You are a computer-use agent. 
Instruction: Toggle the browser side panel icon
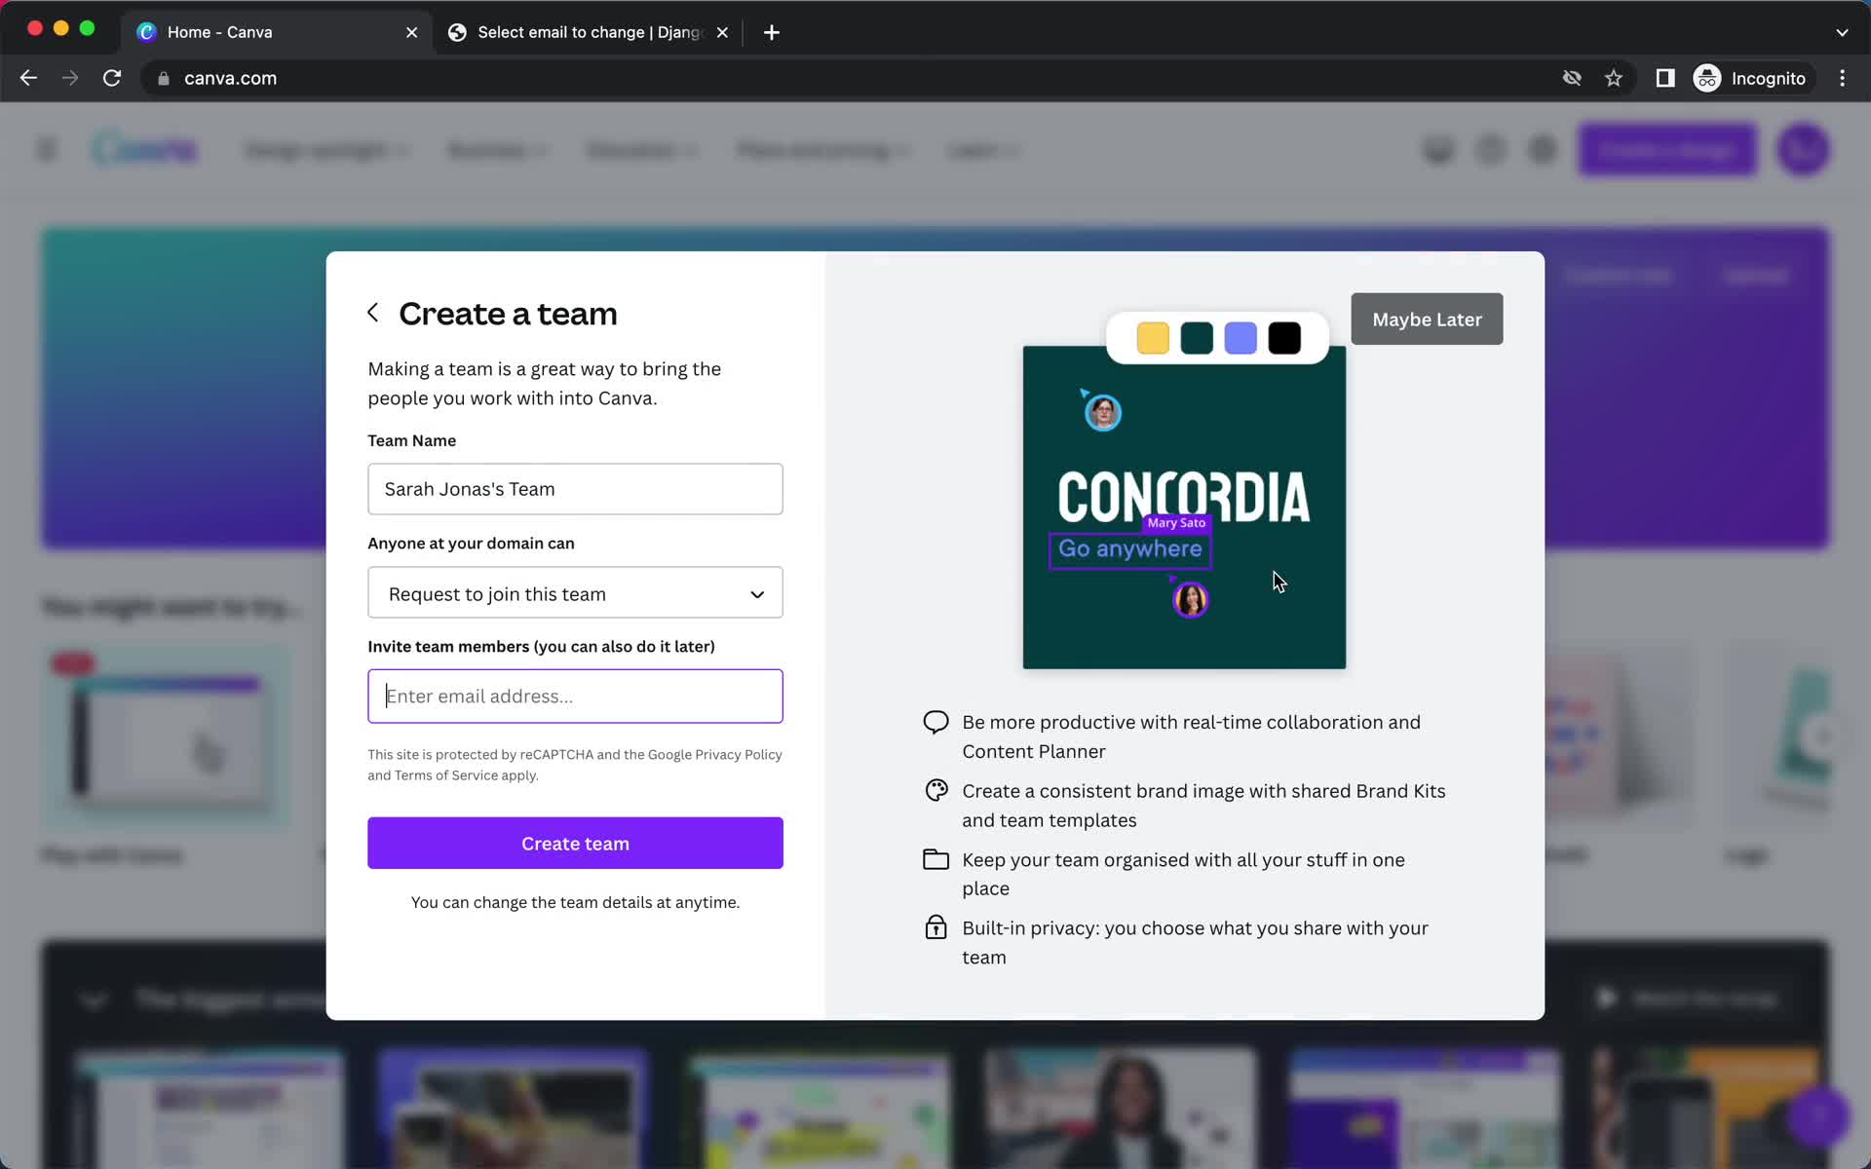pos(1665,78)
